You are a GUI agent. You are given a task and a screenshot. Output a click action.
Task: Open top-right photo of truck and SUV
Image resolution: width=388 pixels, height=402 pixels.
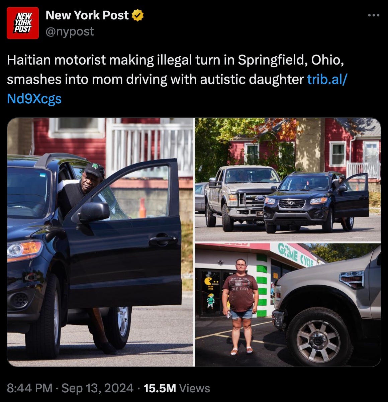[x=288, y=180]
